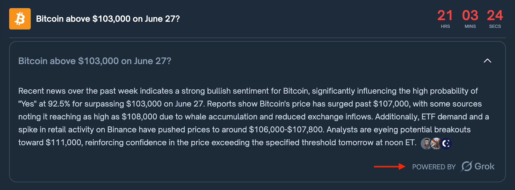Image resolution: width=515 pixels, height=190 pixels.
Task: Click the red hours countdown number 21
Action: 445,15
